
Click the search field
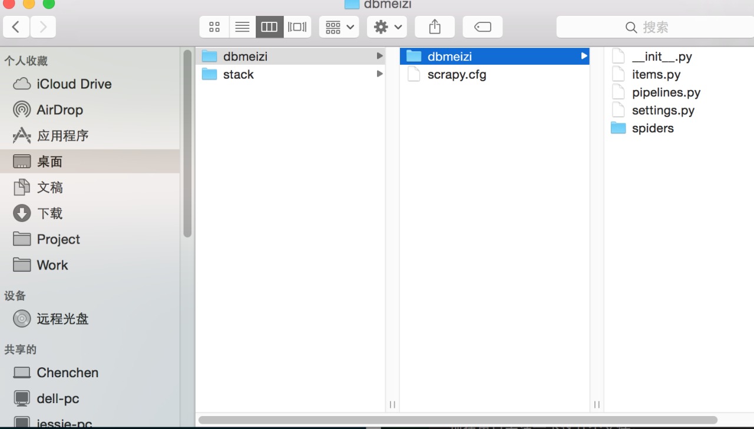[x=654, y=27]
